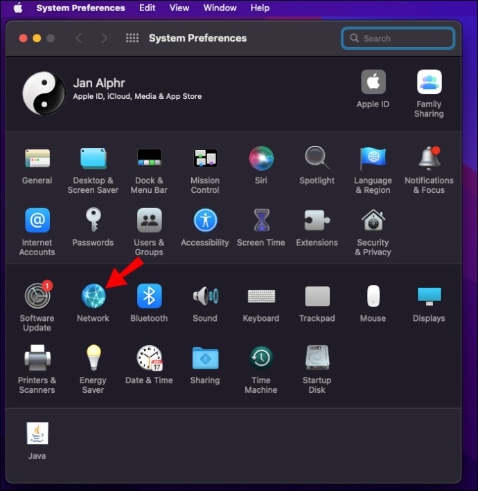Go forward with the right chevron

pos(104,38)
